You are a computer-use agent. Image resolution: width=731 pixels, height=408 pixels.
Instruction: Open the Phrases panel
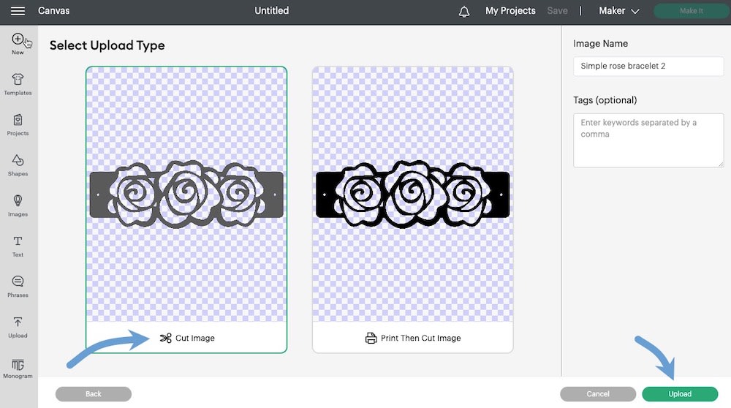[x=18, y=287]
